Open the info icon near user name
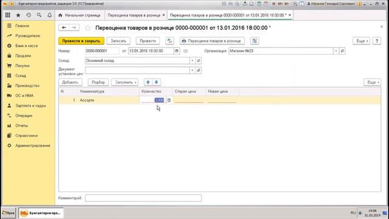This screenshot has width=389, height=219. [x=359, y=4]
